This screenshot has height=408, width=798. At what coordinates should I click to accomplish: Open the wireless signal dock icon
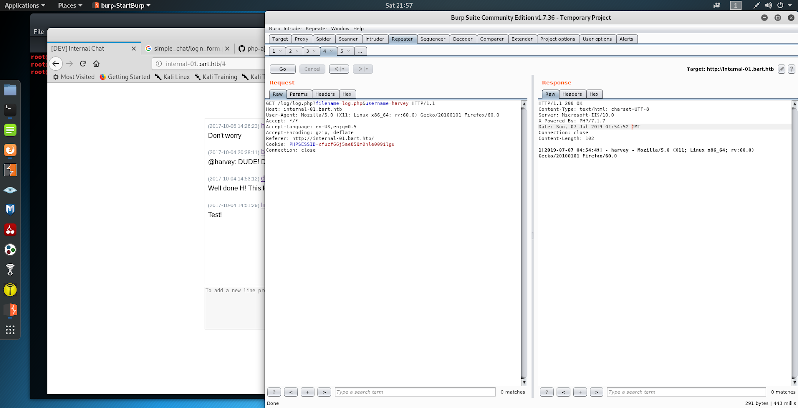click(10, 269)
